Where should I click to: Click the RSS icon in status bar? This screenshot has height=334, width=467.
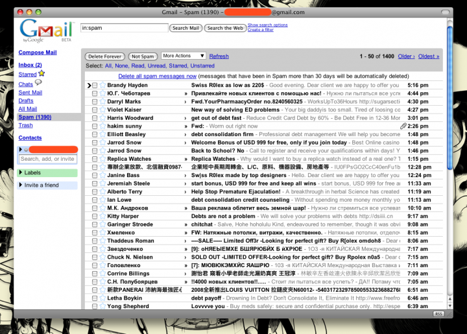click(438, 314)
